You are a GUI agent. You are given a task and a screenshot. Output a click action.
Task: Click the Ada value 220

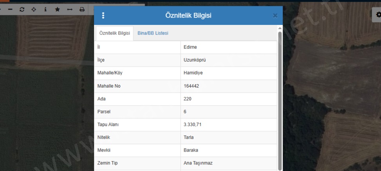pyautogui.click(x=188, y=99)
